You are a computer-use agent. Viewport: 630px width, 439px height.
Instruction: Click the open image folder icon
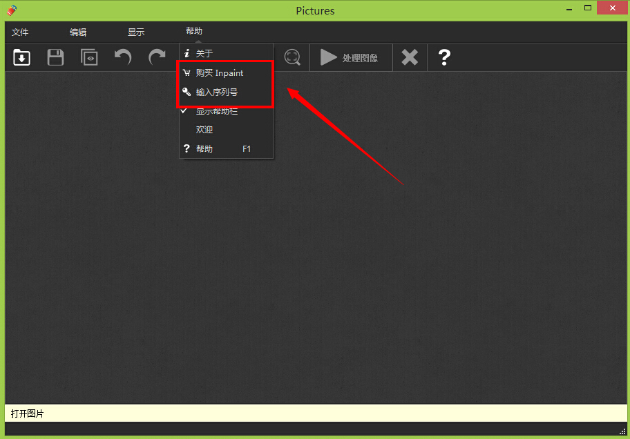pos(21,57)
